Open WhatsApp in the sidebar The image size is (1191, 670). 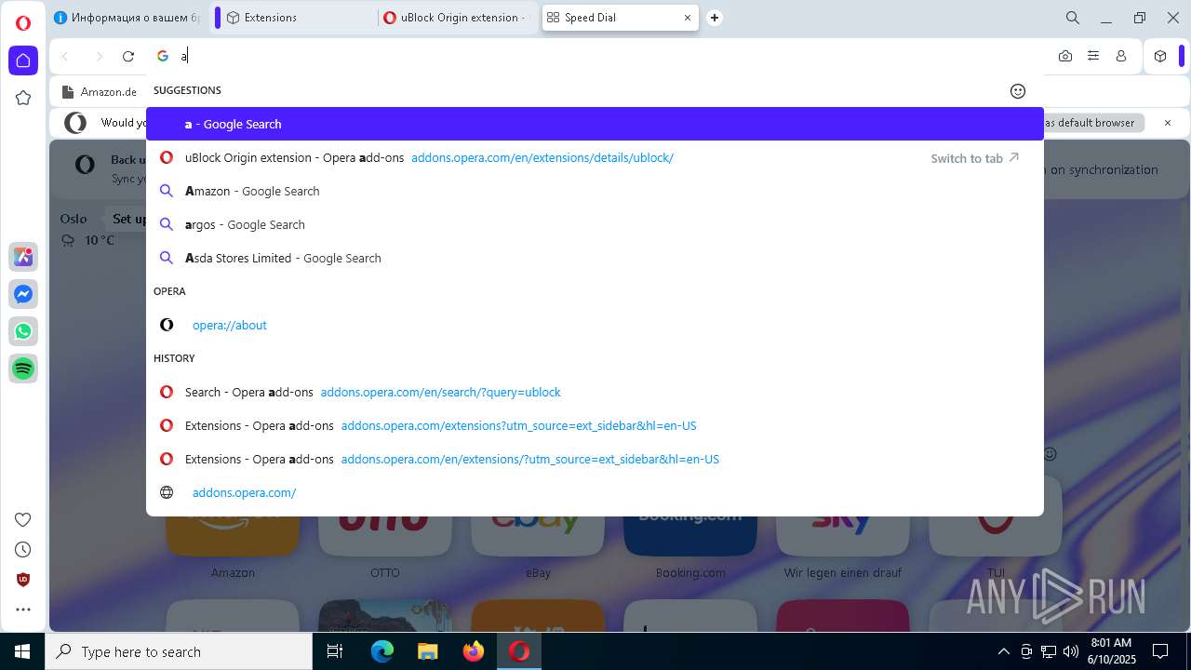point(23,331)
